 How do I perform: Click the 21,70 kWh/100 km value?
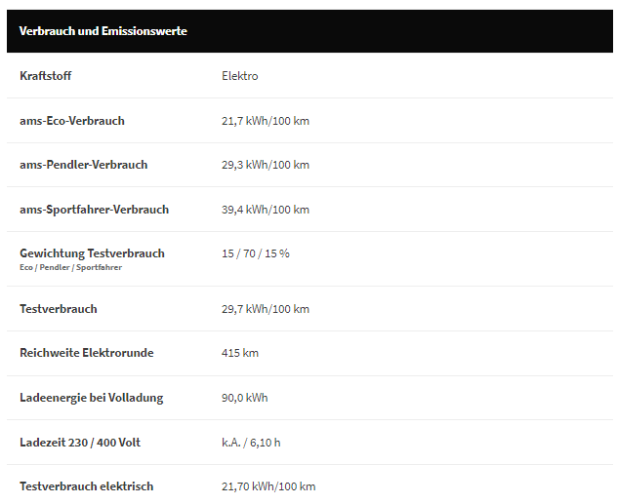click(268, 486)
